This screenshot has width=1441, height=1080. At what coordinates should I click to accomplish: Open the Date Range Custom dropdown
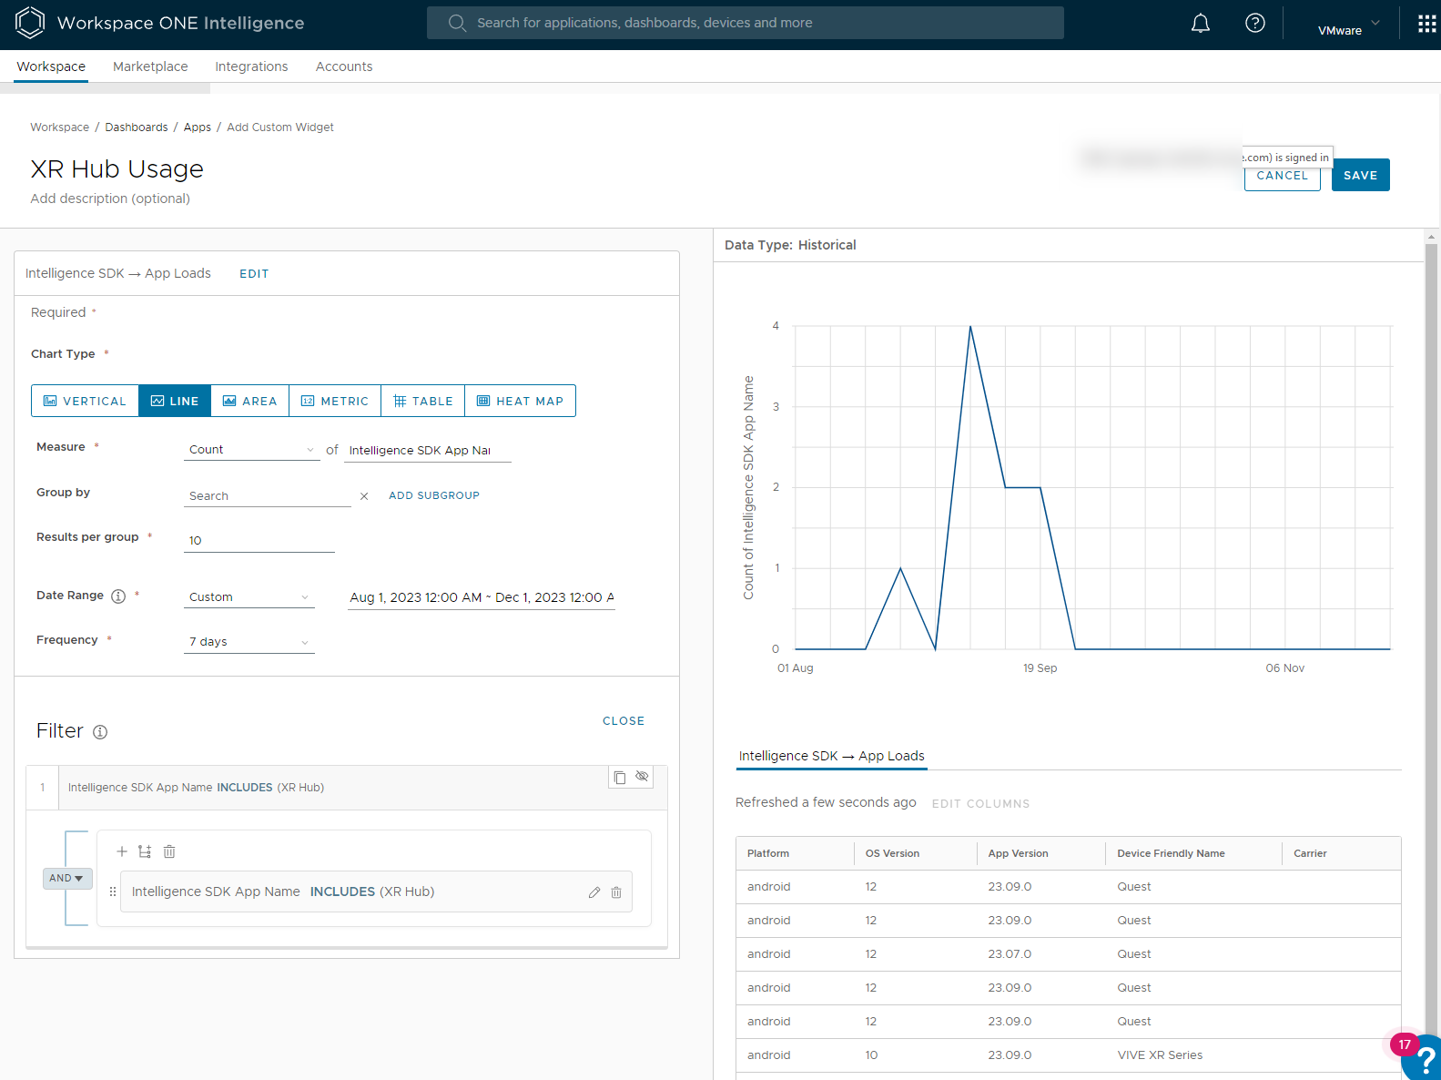click(x=249, y=597)
